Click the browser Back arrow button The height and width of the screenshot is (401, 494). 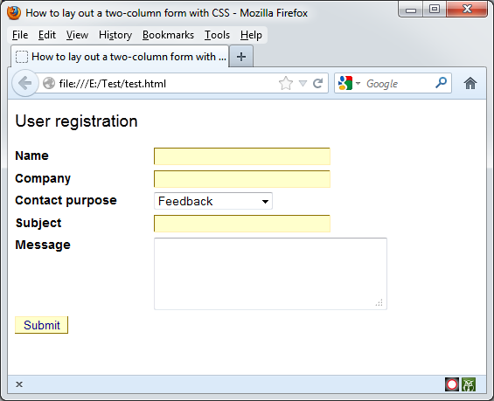pos(24,83)
